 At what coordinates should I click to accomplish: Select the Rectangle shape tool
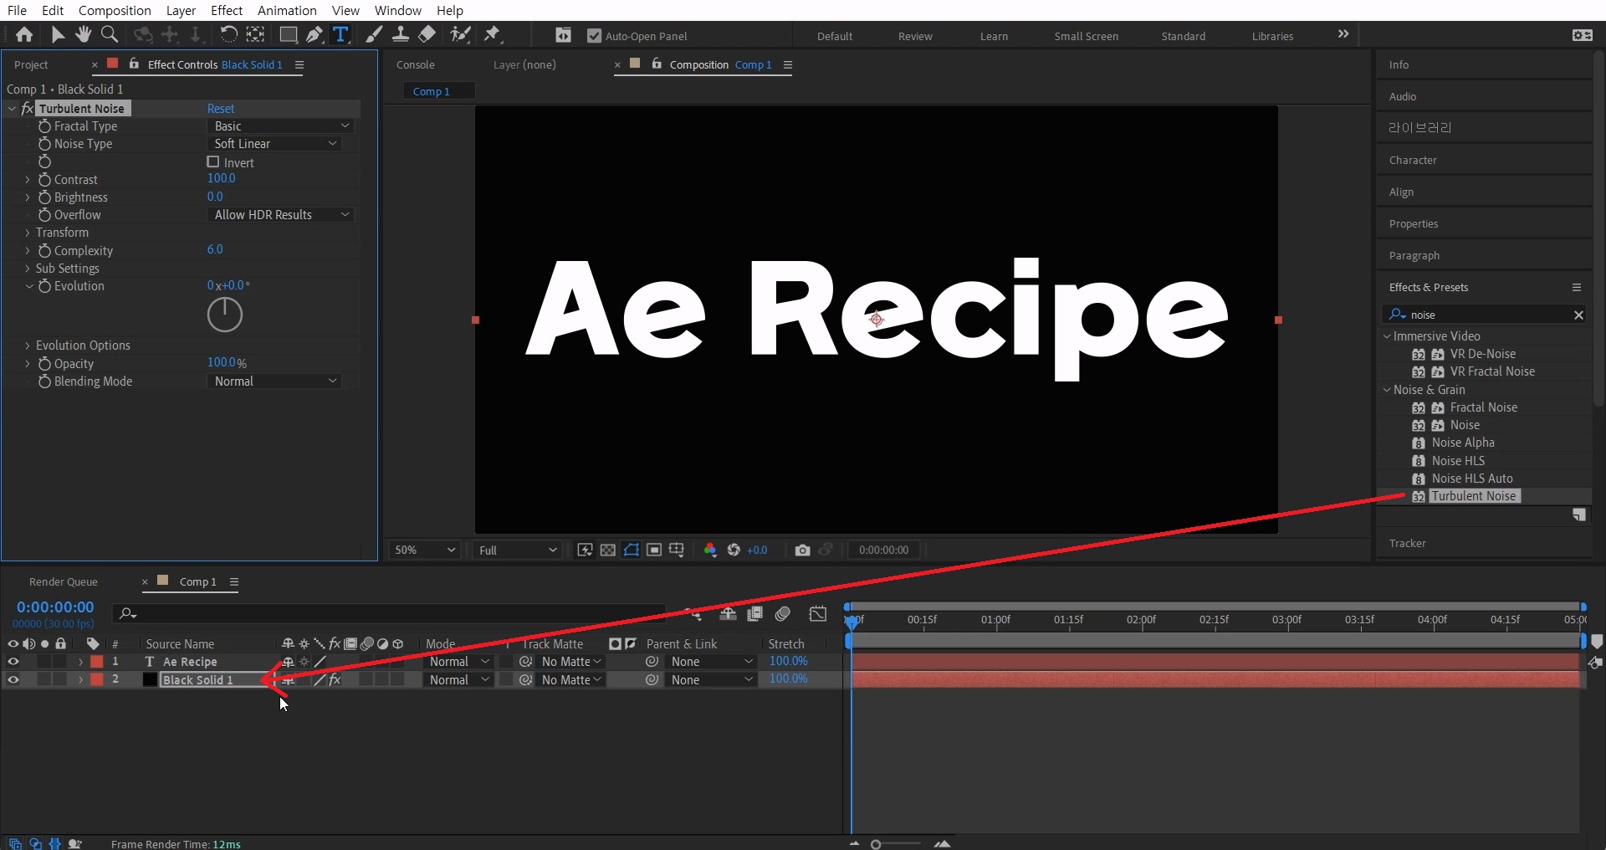[x=288, y=34]
